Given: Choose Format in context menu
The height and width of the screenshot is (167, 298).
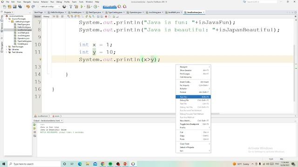Looking at the screenshot, I should tap(193, 92).
